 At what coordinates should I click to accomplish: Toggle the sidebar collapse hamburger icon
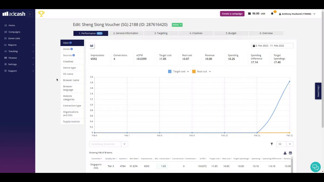[x=30, y=14]
